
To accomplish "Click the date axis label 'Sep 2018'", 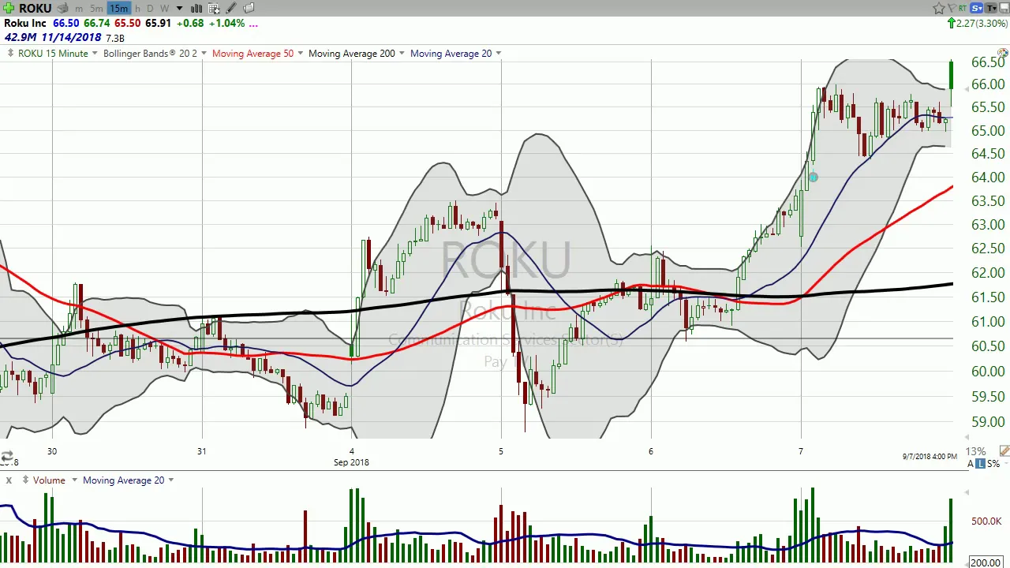I will (x=351, y=462).
